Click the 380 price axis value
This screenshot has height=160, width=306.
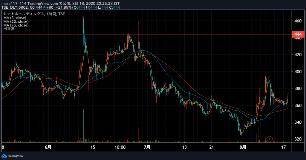pyautogui.click(x=298, y=88)
